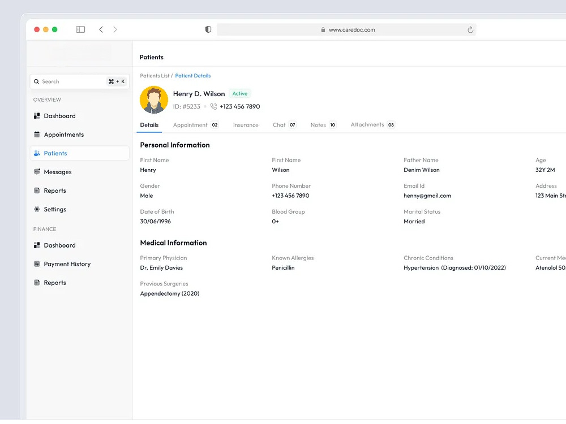
Task: Click the patient ID #5233
Action: click(186, 106)
